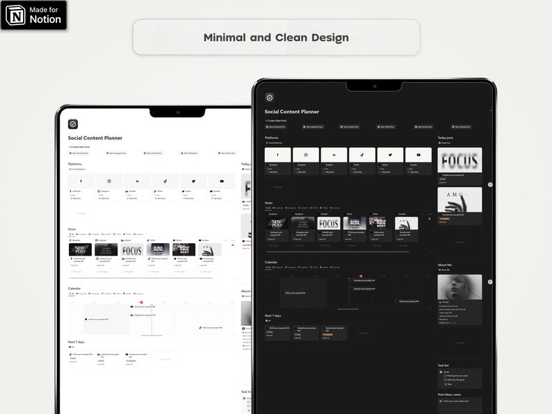Viewport: 552px width, 414px height.
Task: Select All view under Next 7 days, dark tablet
Action: click(x=268, y=321)
